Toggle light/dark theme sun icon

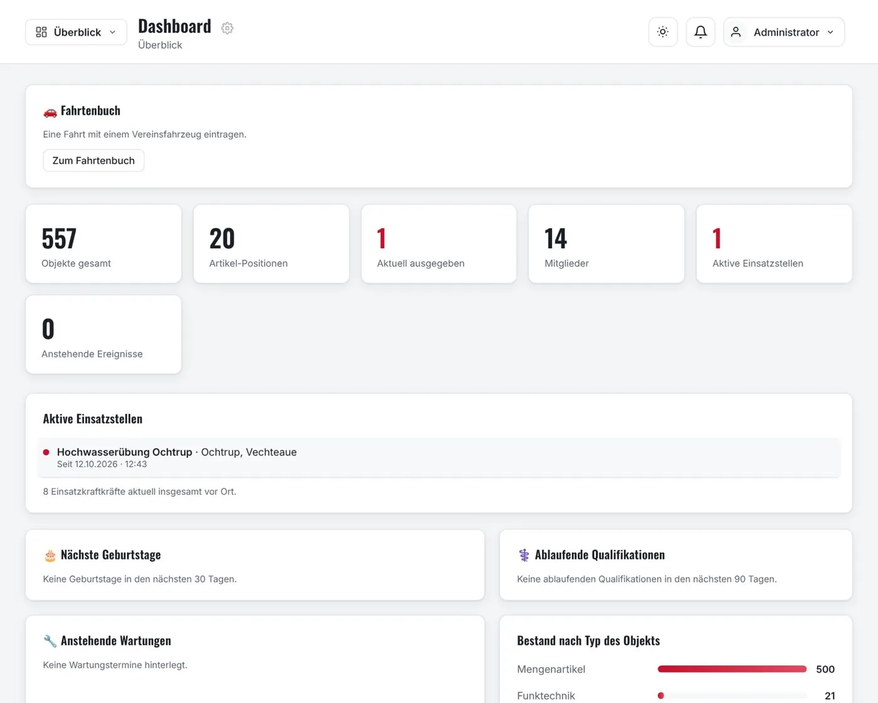tap(663, 32)
